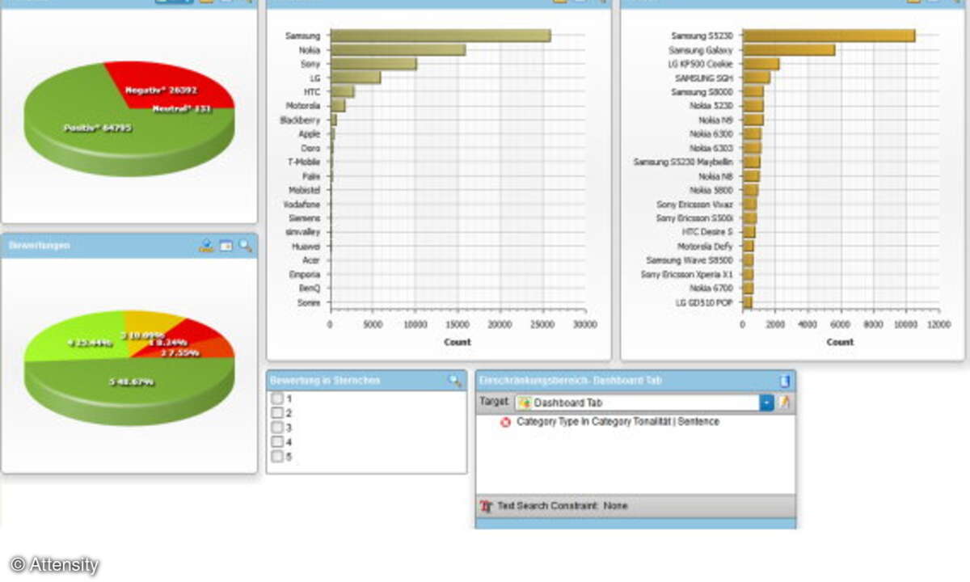Check star rating 4 checkbox
Image resolution: width=970 pixels, height=582 pixels.
[x=277, y=442]
